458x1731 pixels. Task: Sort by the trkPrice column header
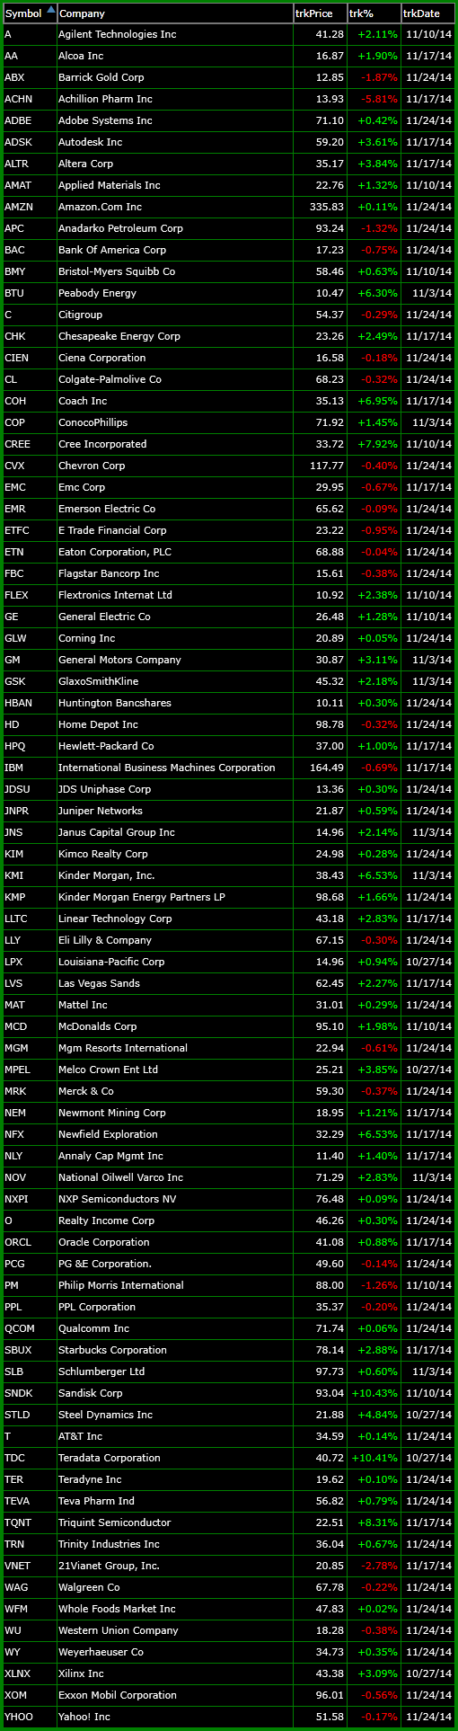coord(320,13)
